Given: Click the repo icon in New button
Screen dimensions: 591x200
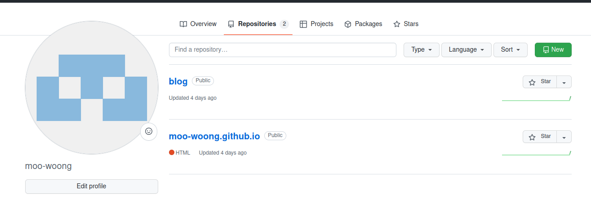Looking at the screenshot, I should [x=546, y=50].
